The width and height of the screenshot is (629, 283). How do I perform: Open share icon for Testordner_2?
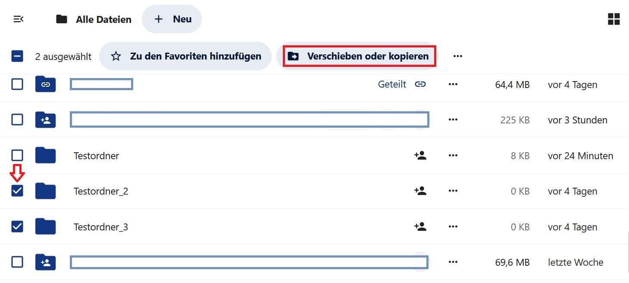pos(420,191)
